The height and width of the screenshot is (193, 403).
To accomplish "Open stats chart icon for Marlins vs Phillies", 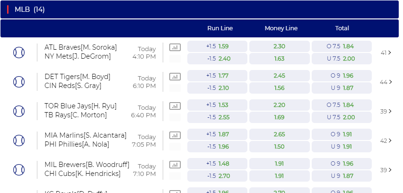I will tap(175, 135).
